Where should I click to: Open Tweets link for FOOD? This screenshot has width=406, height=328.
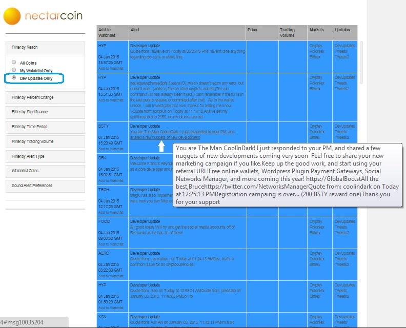click(x=340, y=227)
